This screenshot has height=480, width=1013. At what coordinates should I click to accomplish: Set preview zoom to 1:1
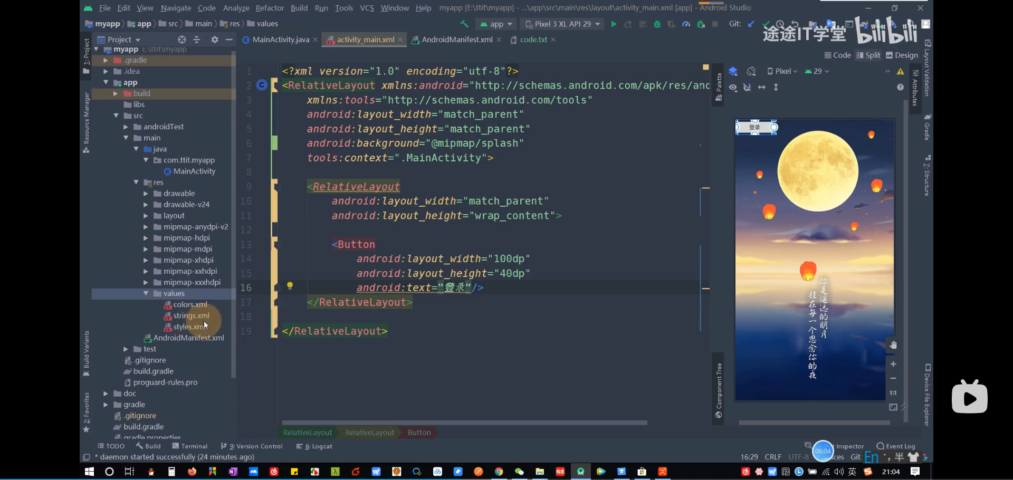click(x=893, y=393)
